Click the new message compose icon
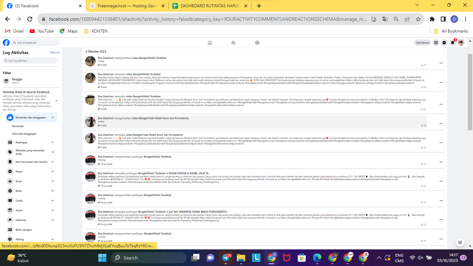 pos(460,242)
